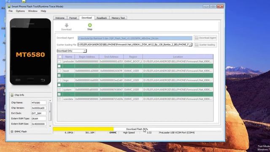Click the EMMC Flash panel heading
The height and width of the screenshot is (152, 270).
point(21,131)
